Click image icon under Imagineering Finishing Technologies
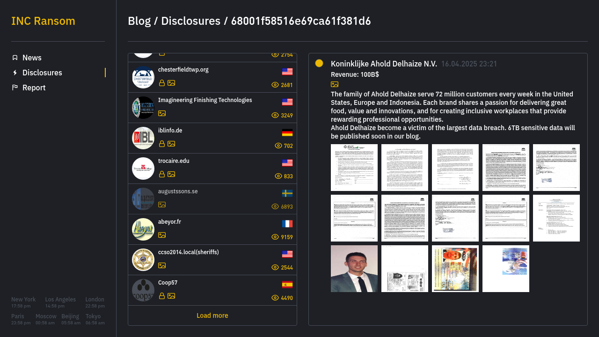The height and width of the screenshot is (337, 599). [x=162, y=113]
